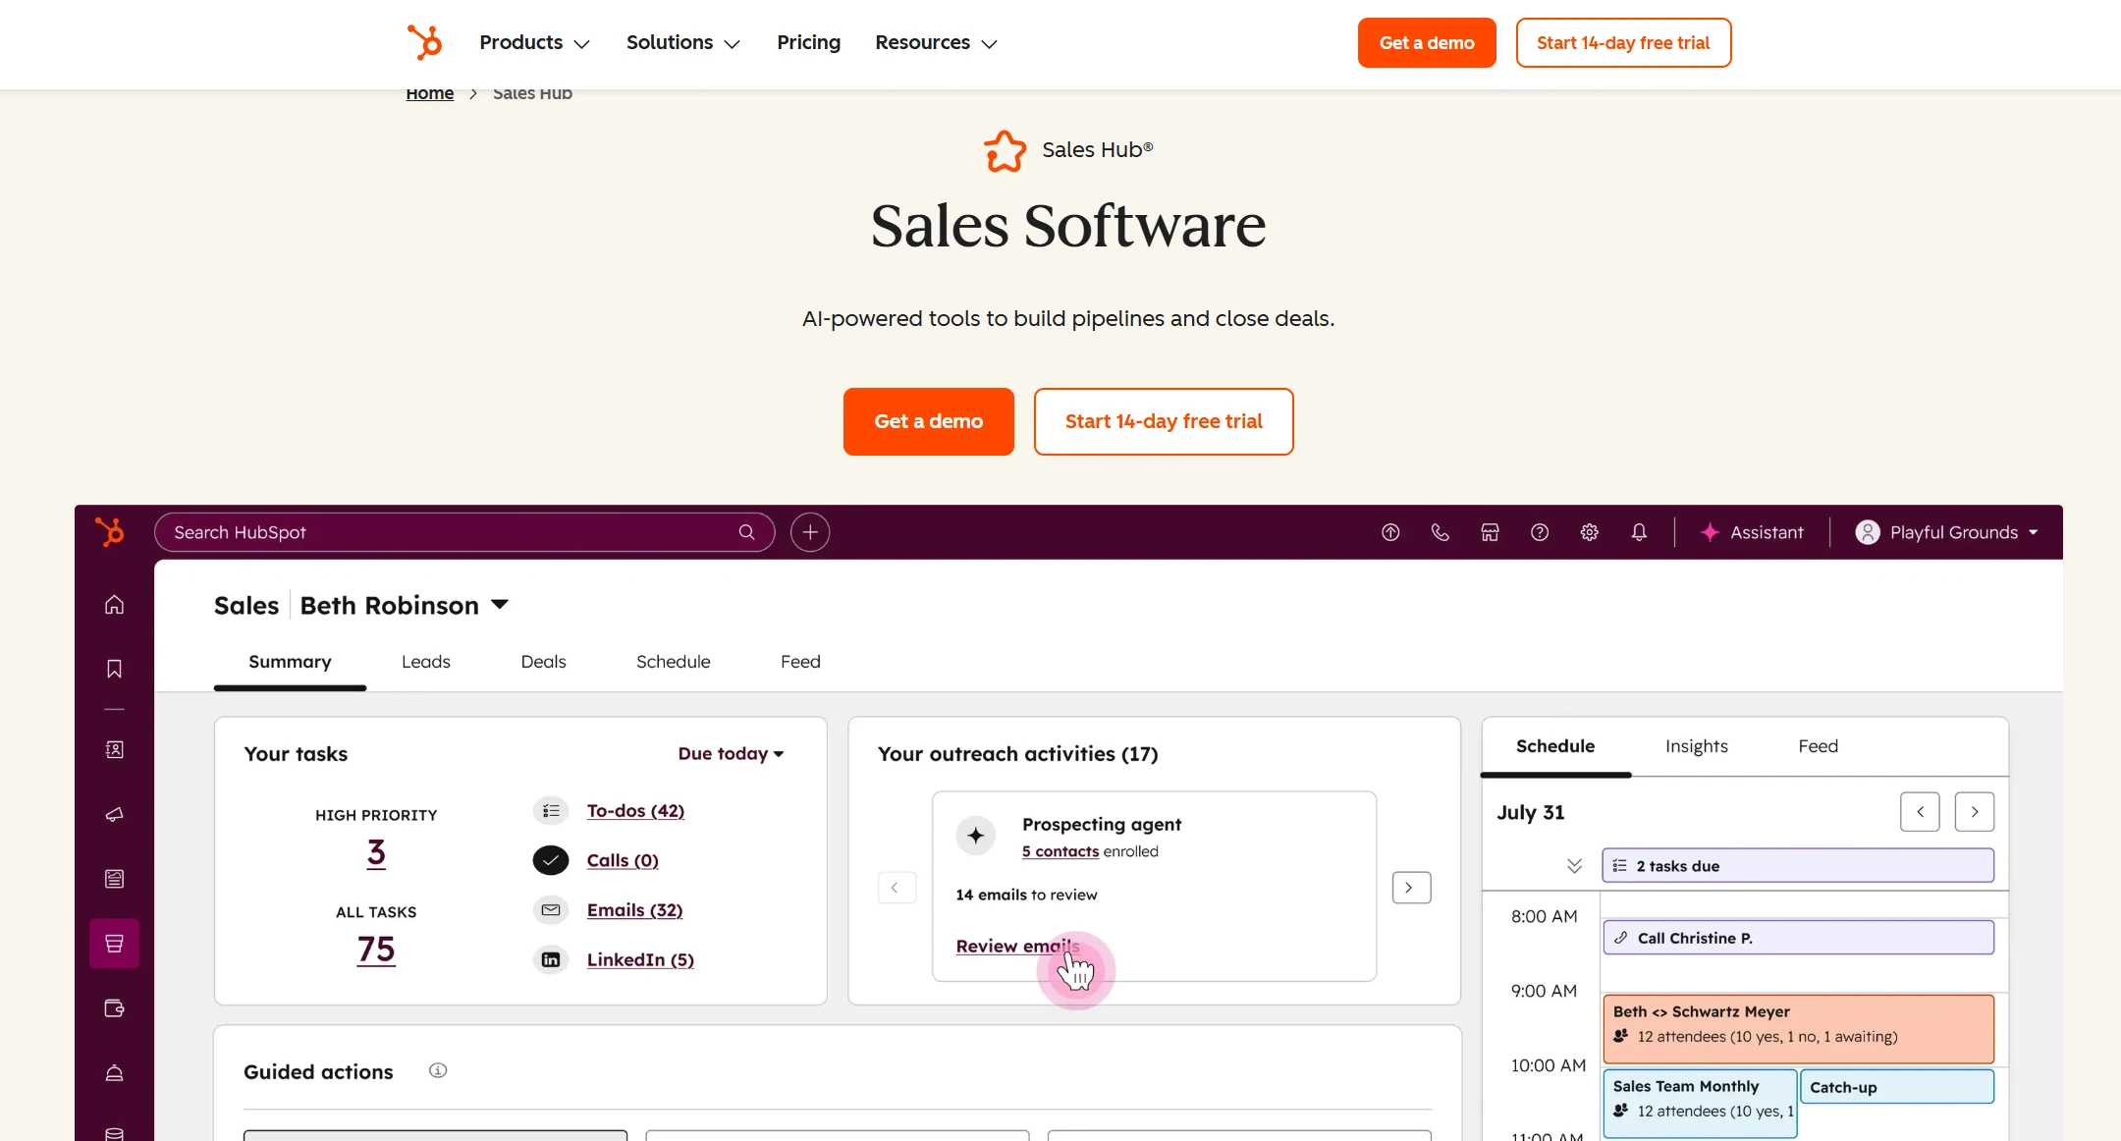
Task: Open the Due today filter dropdown
Action: pos(731,753)
